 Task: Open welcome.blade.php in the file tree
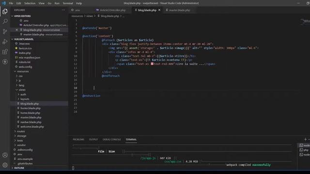point(32,127)
